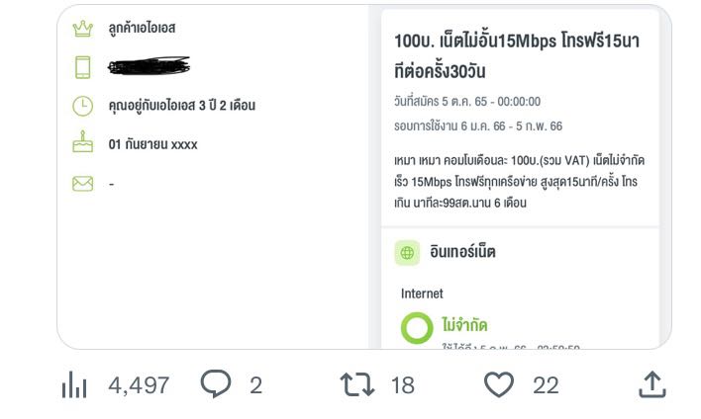Click the retweet arrows icon

click(356, 384)
